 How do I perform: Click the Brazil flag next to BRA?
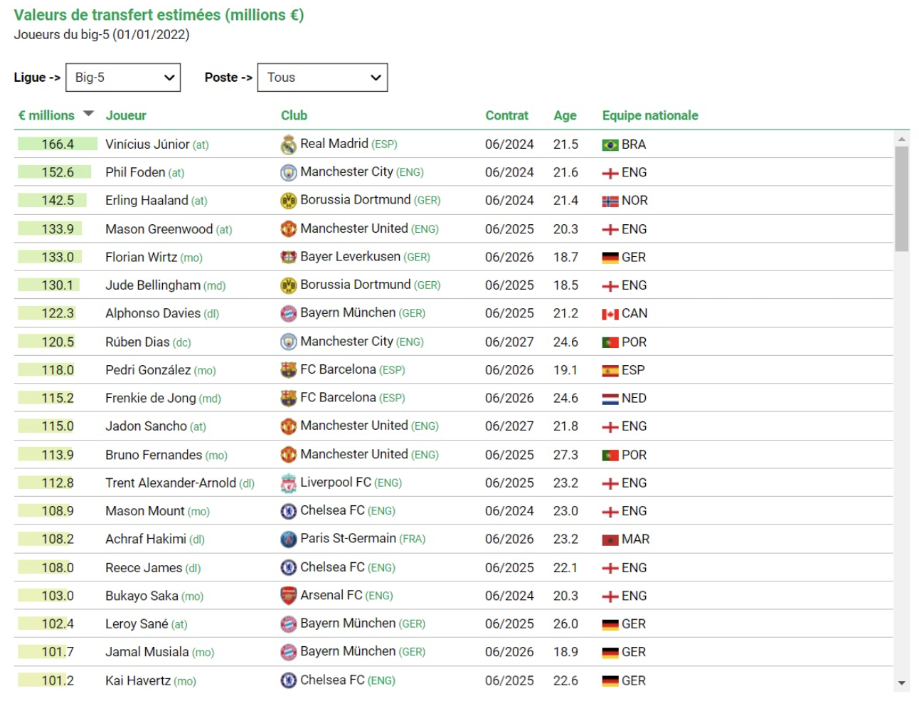[610, 145]
